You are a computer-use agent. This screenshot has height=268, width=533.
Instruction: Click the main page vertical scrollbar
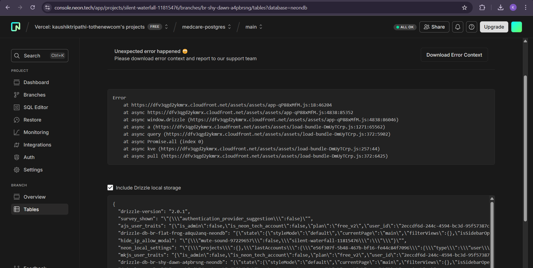[x=525, y=148]
